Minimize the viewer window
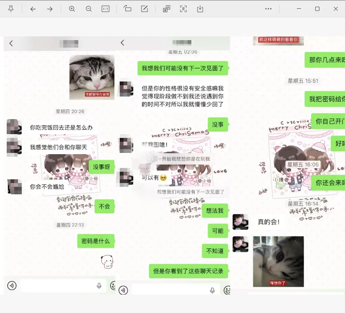The height and width of the screenshot is (313, 345). tap(299, 9)
